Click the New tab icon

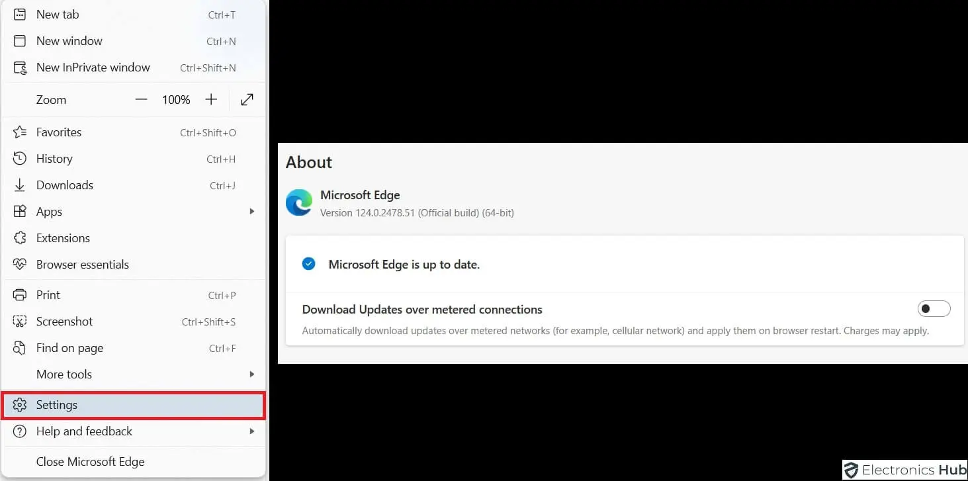tap(20, 15)
